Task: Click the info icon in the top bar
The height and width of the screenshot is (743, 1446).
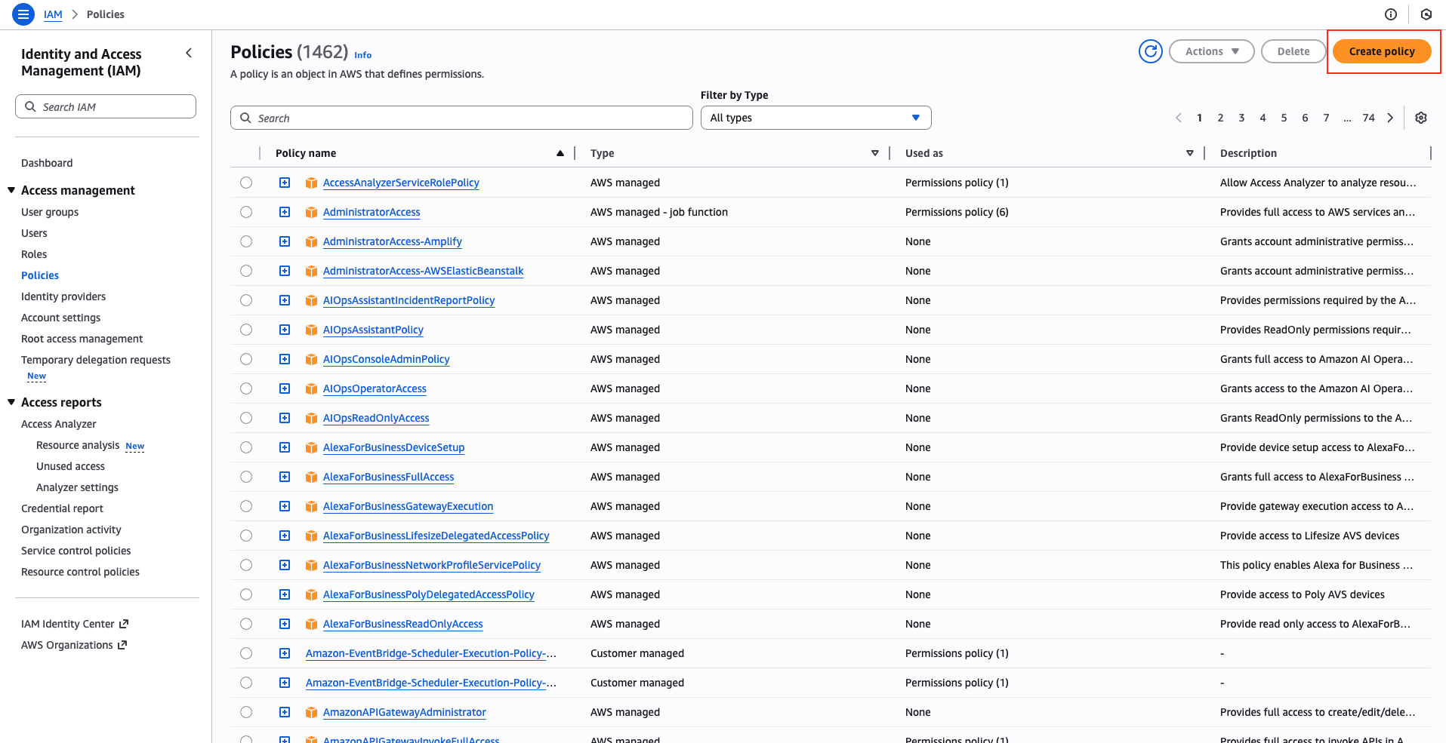Action: point(1390,14)
